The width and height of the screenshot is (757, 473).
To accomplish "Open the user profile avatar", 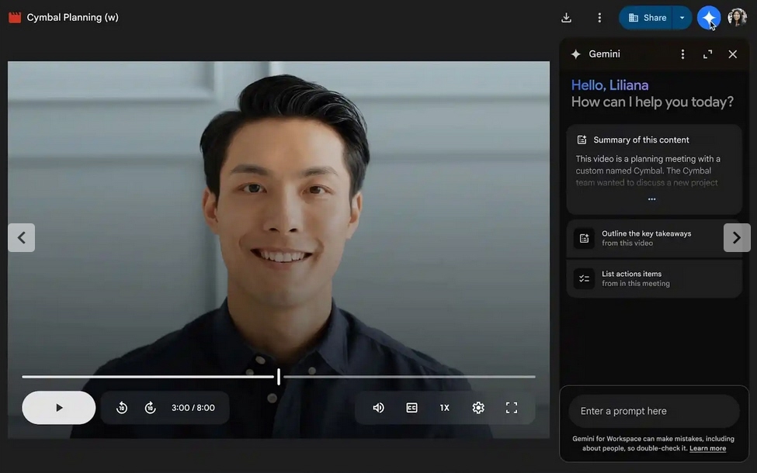I will [738, 17].
